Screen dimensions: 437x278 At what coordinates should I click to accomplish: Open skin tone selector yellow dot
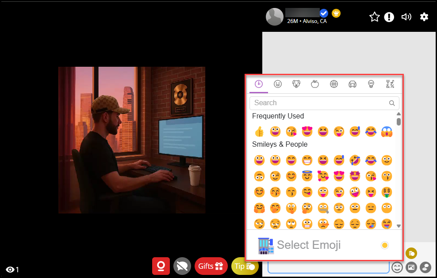click(385, 245)
